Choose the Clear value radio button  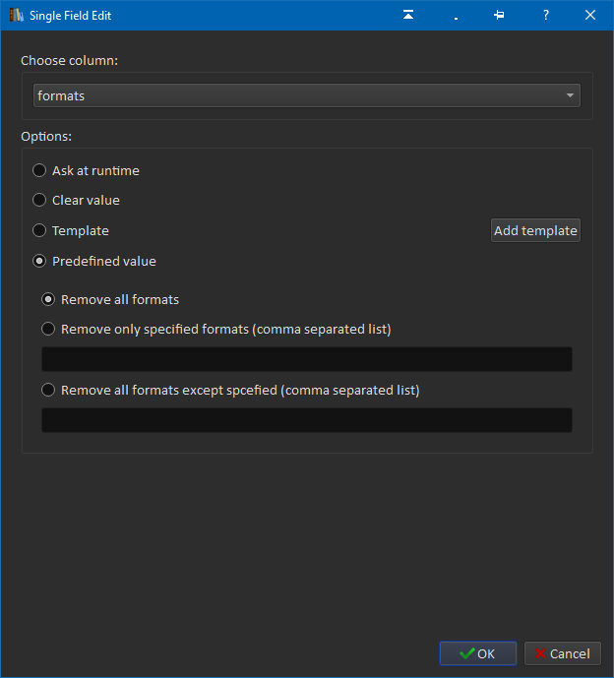[x=39, y=200]
